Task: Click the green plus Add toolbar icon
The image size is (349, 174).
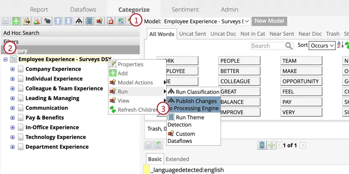Action: point(16,21)
